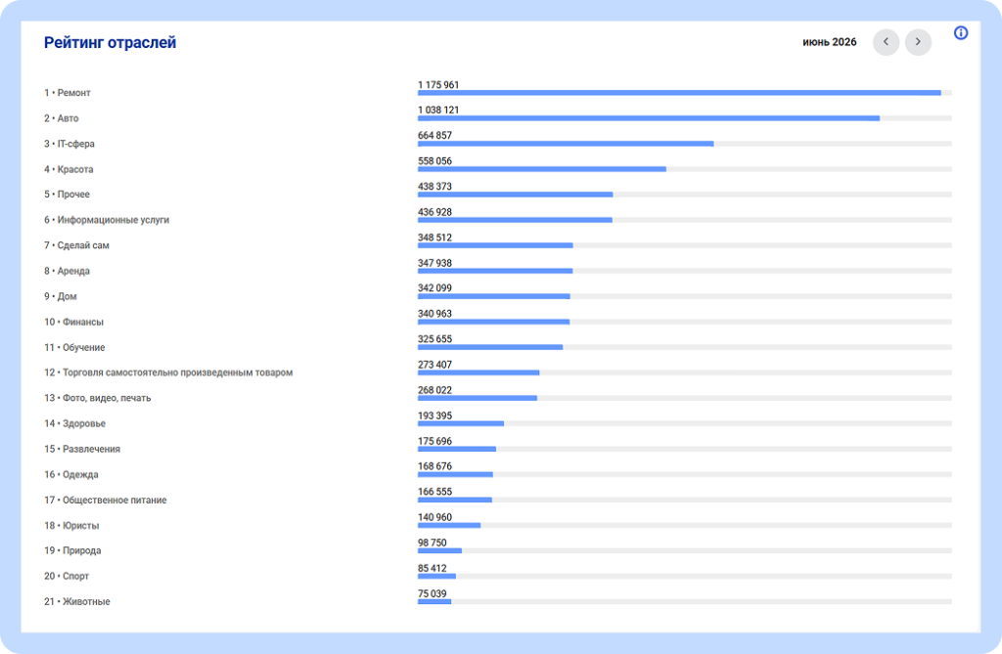Click the июнь 2026 date label
The width and height of the screenshot is (1002, 654).
[830, 42]
